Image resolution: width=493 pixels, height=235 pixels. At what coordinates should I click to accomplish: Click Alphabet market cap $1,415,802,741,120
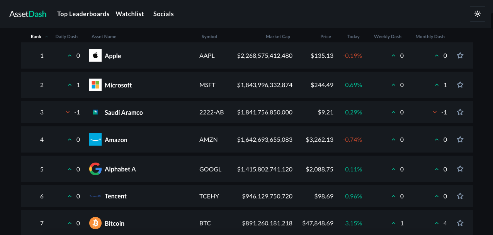(265, 169)
